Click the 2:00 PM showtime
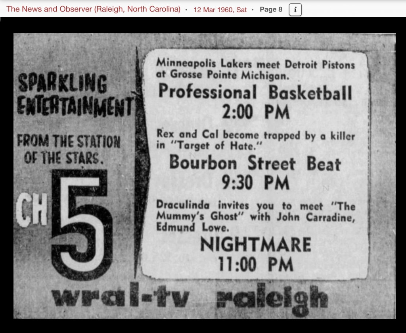The width and height of the screenshot is (406, 333). tap(256, 112)
